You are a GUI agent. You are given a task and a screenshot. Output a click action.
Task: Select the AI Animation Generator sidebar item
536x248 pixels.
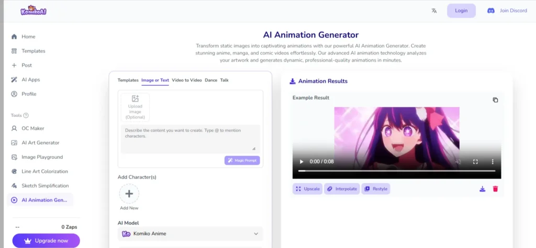coord(40,200)
